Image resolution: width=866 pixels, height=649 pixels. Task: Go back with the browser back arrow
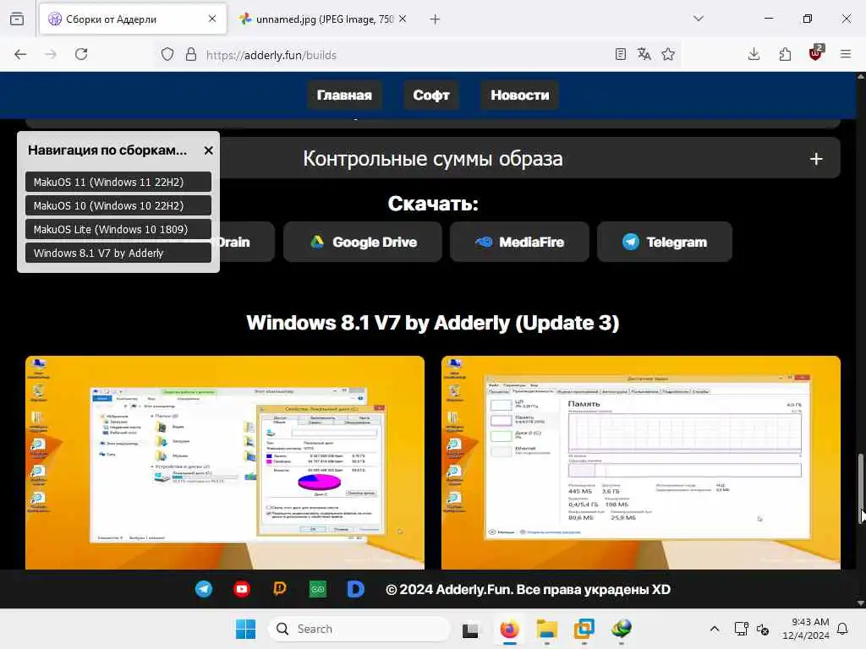coord(20,54)
